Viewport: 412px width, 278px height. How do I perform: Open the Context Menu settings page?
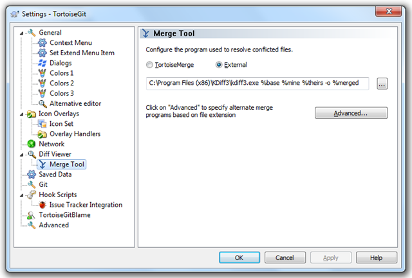71,43
